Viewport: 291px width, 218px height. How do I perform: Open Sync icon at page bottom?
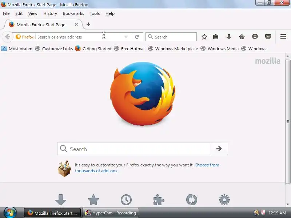(192, 199)
